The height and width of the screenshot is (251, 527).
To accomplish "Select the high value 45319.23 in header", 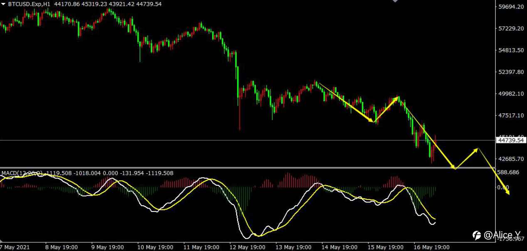I will point(95,4).
